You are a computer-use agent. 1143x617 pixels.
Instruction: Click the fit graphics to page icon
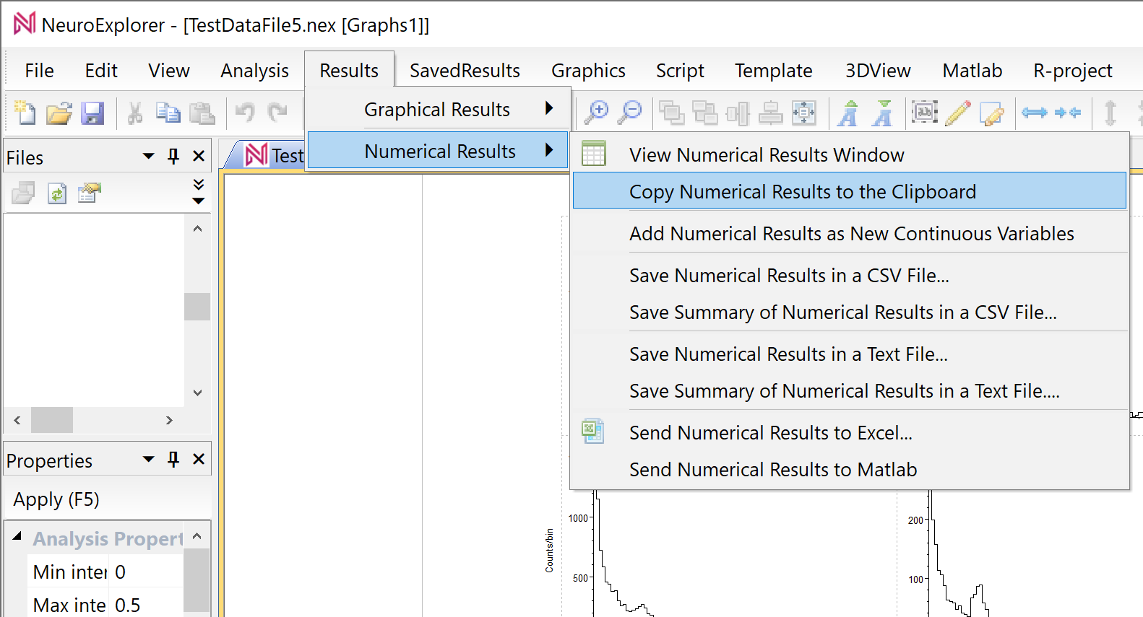click(804, 113)
